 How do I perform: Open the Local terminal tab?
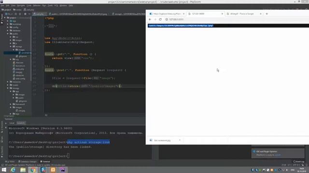click(12, 123)
